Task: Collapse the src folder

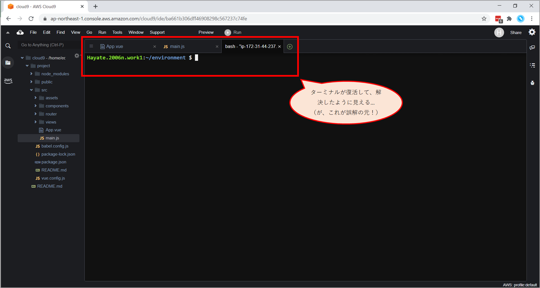Action: (x=31, y=90)
